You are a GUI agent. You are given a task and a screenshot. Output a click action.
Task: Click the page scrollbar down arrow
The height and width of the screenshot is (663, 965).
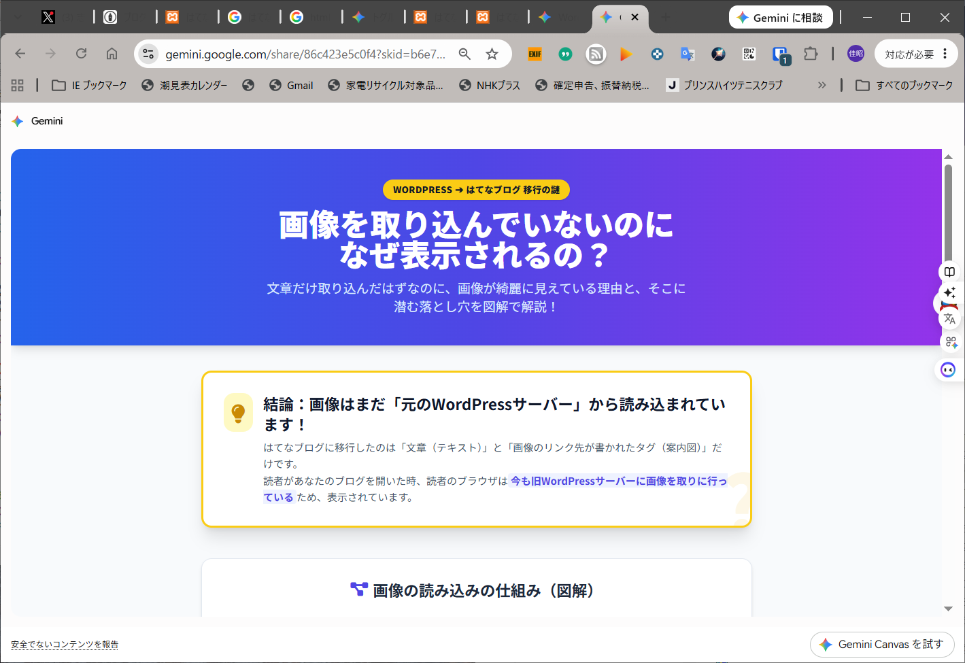[x=948, y=609]
